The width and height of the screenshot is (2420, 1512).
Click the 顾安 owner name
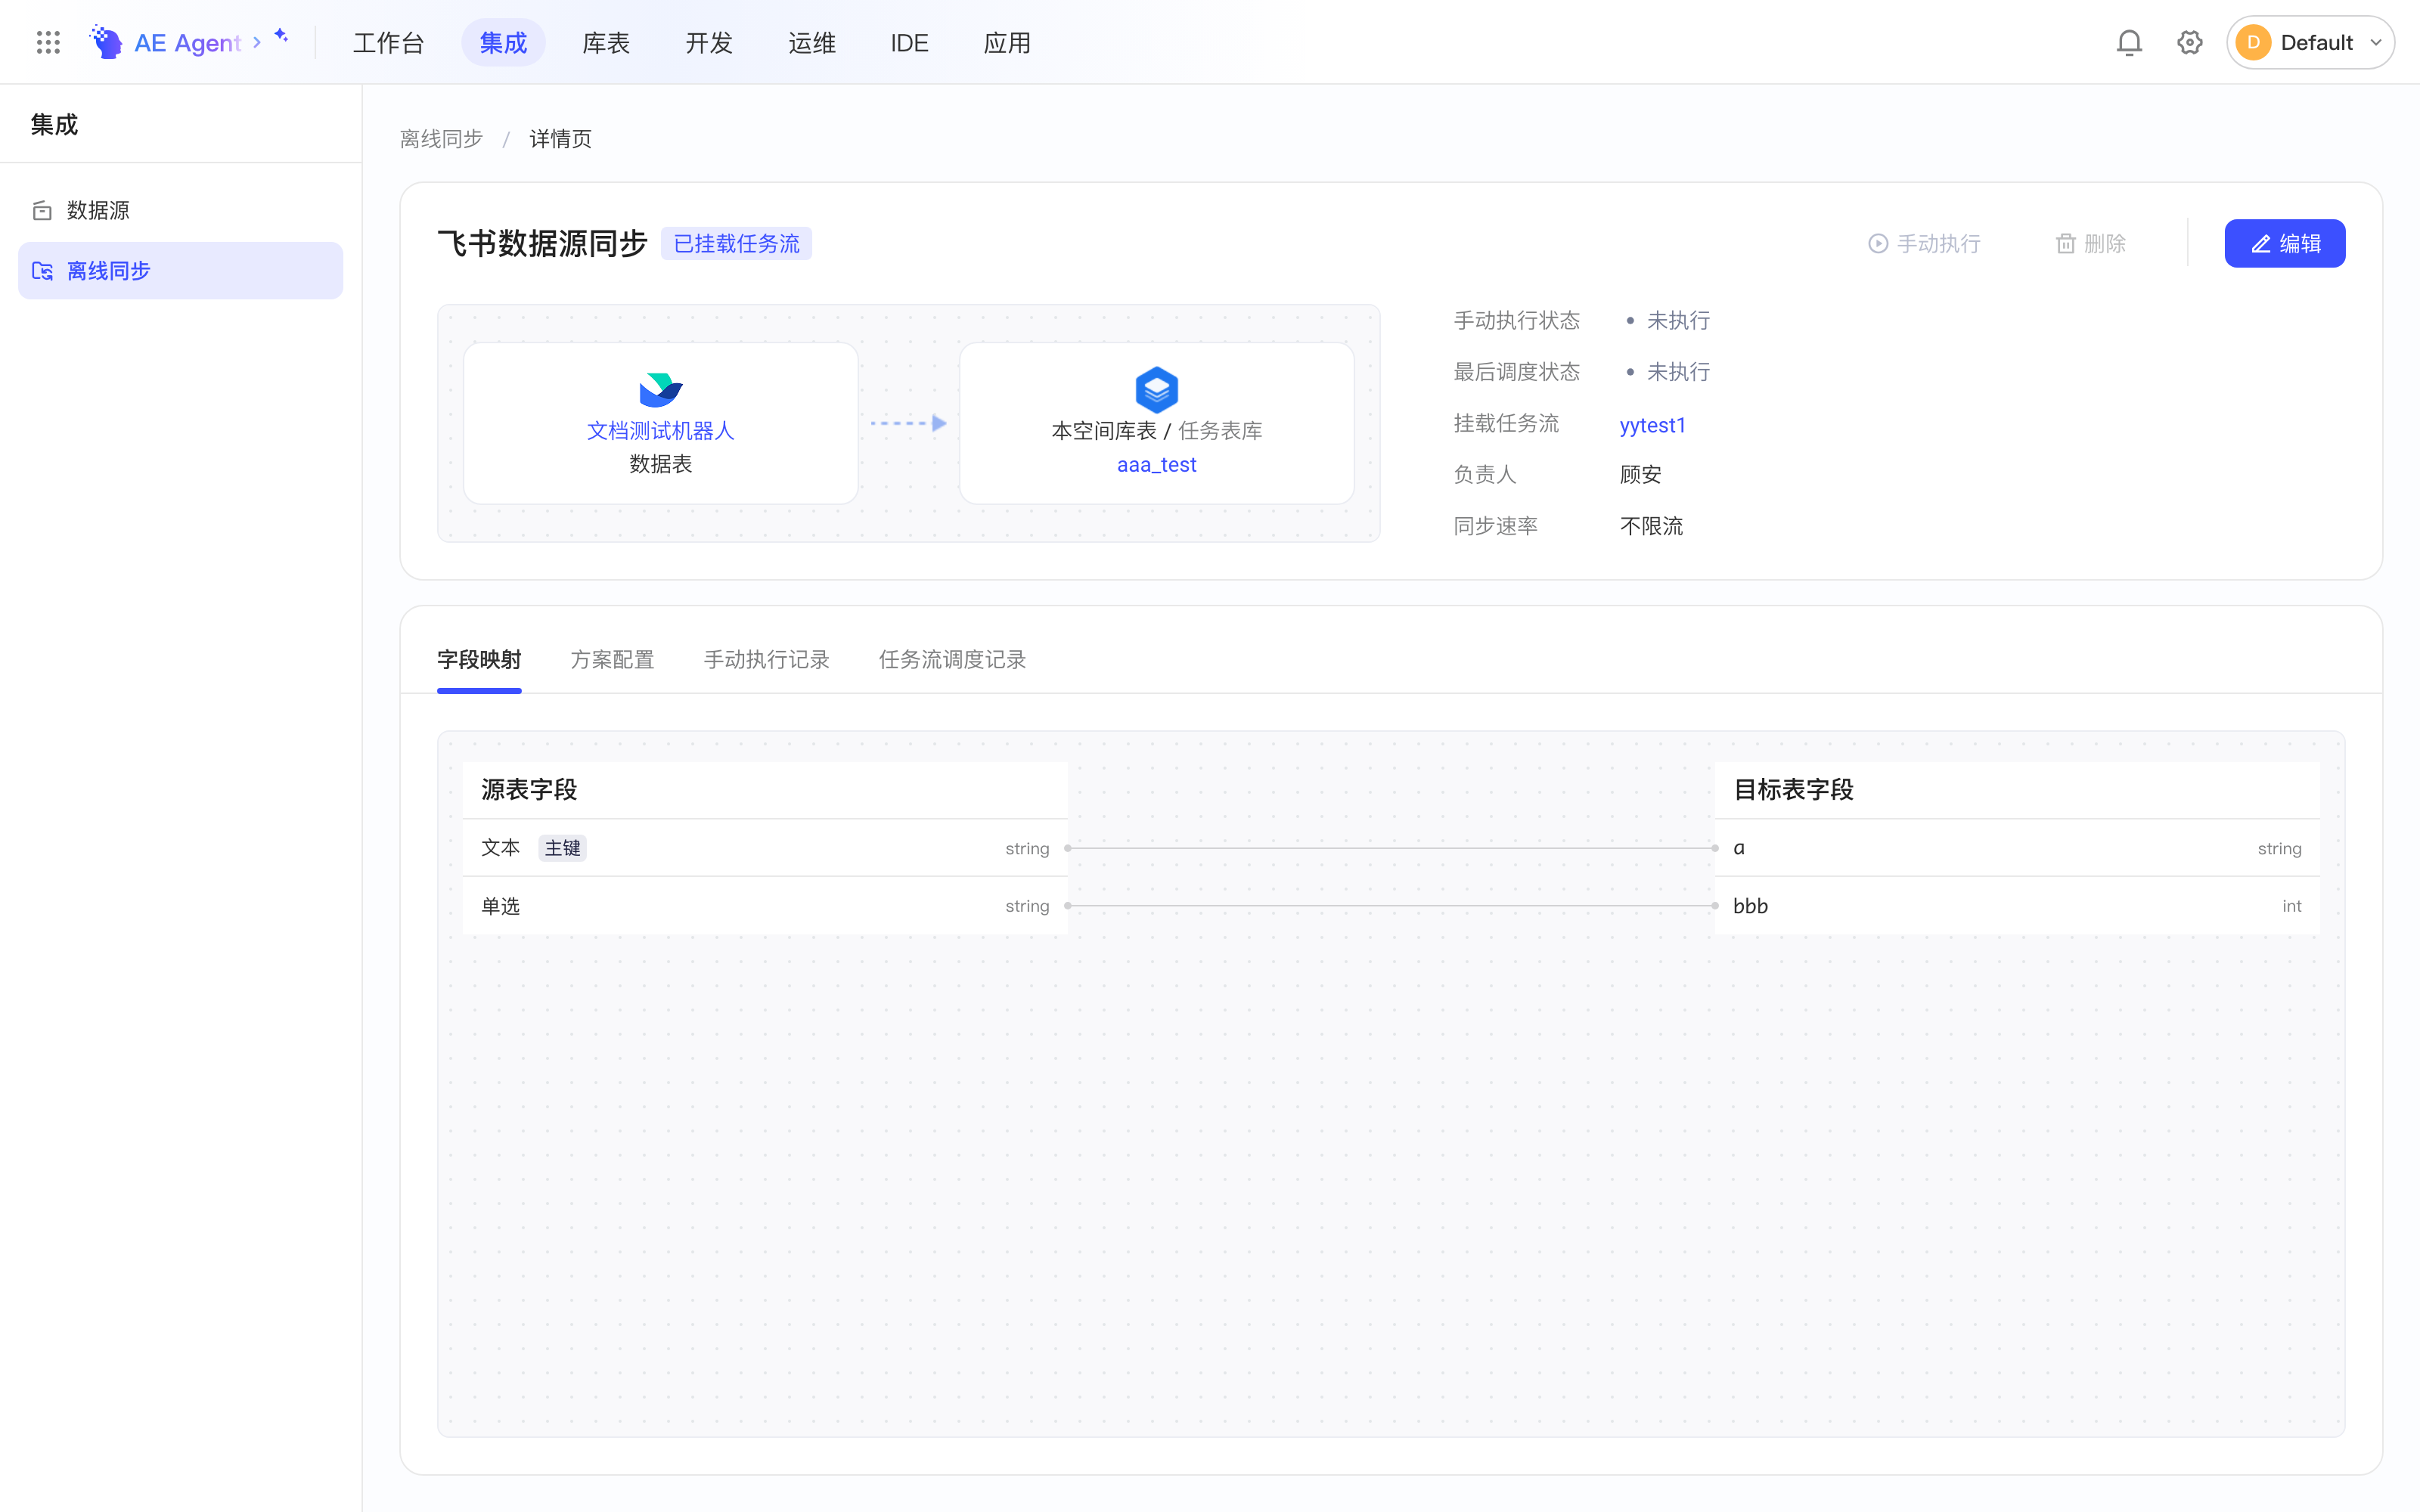click(1640, 475)
